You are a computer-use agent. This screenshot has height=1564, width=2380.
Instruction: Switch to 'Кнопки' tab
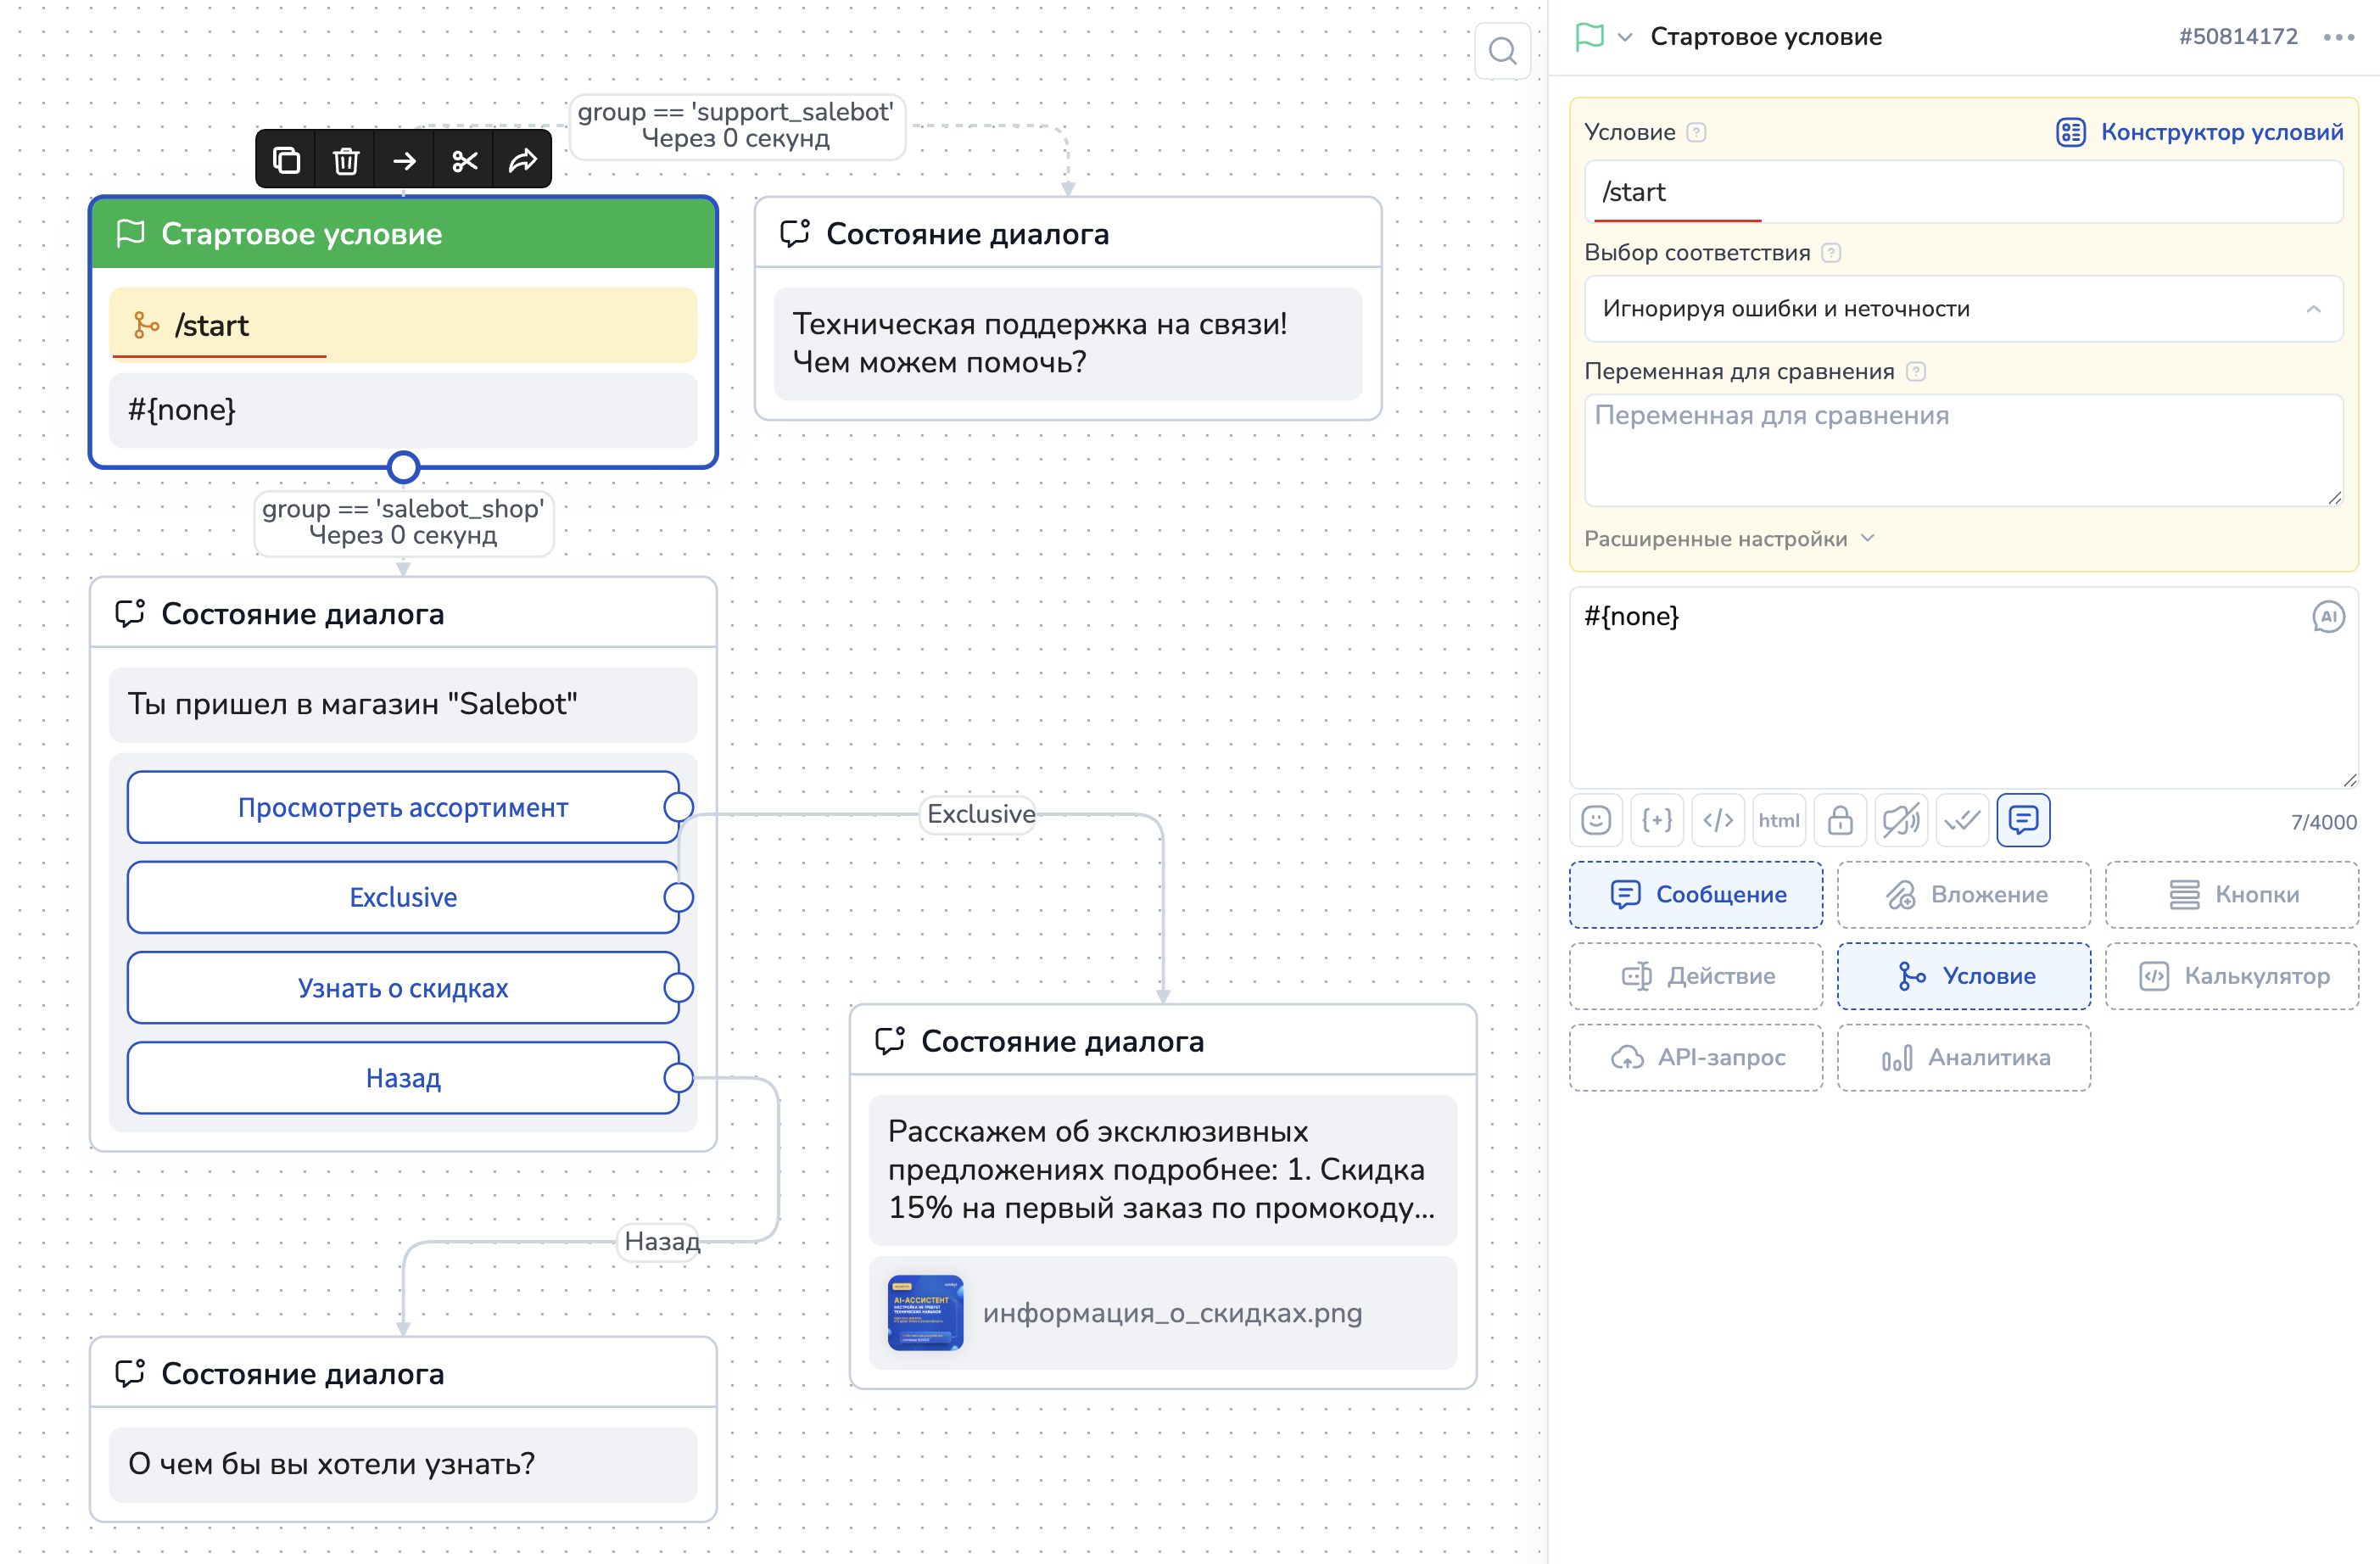2232,894
